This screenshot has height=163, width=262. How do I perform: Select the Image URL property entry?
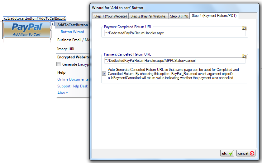tap(66, 49)
